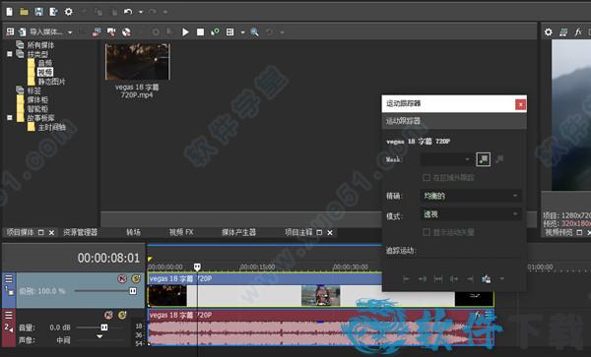The height and width of the screenshot is (357, 591).
Task: Select the 音频 folder in media tree
Action: [x=45, y=63]
